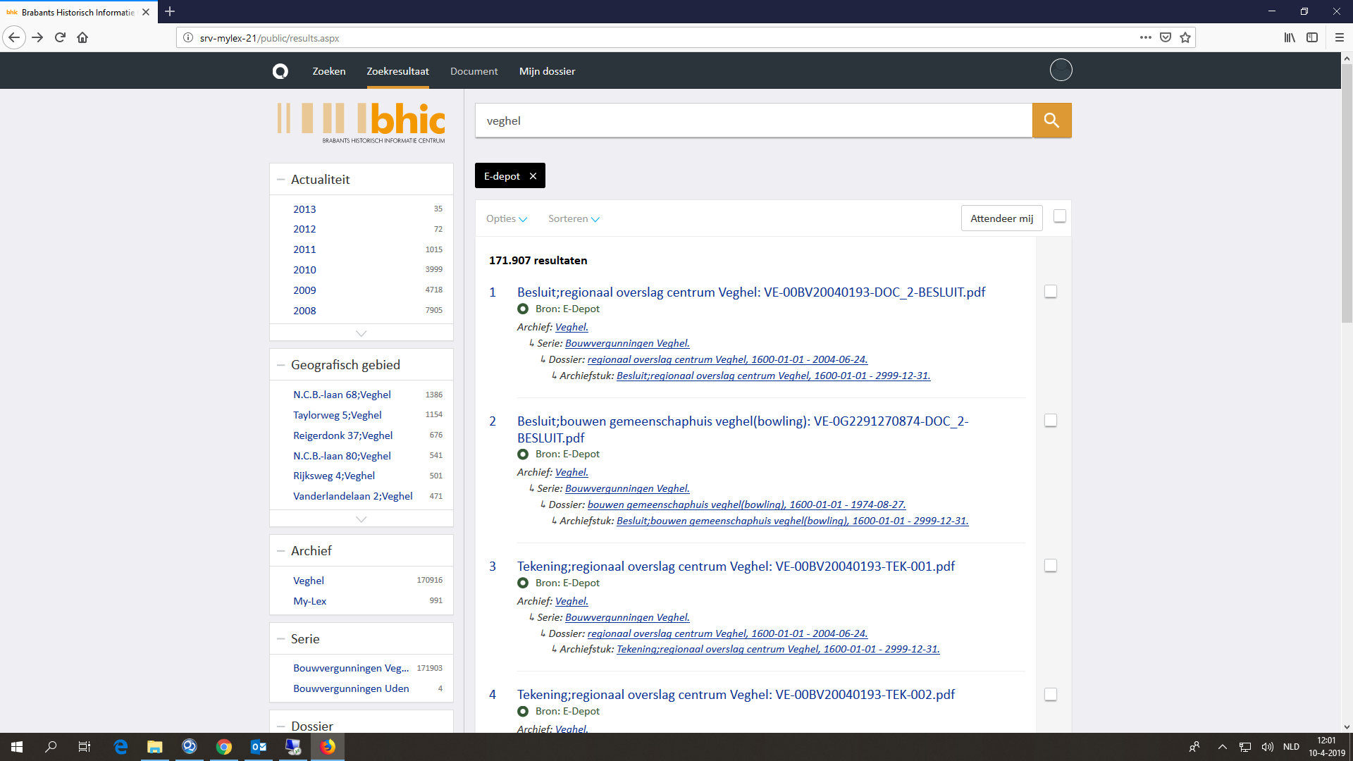Filter by N.C.B.-laan 68;Veghel
This screenshot has height=761, width=1353.
pyautogui.click(x=342, y=395)
